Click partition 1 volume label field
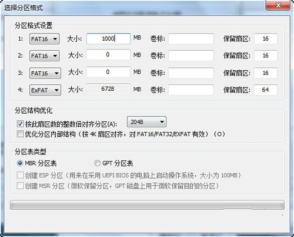 pyautogui.click(x=191, y=38)
